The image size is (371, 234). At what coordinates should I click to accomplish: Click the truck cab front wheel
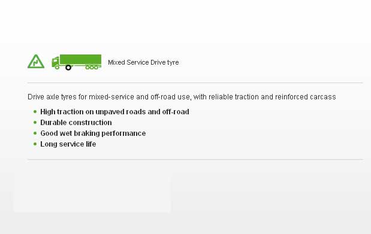(x=57, y=68)
